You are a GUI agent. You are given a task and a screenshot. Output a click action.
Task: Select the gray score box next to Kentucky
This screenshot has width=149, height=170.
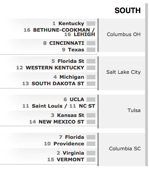pos(91,24)
